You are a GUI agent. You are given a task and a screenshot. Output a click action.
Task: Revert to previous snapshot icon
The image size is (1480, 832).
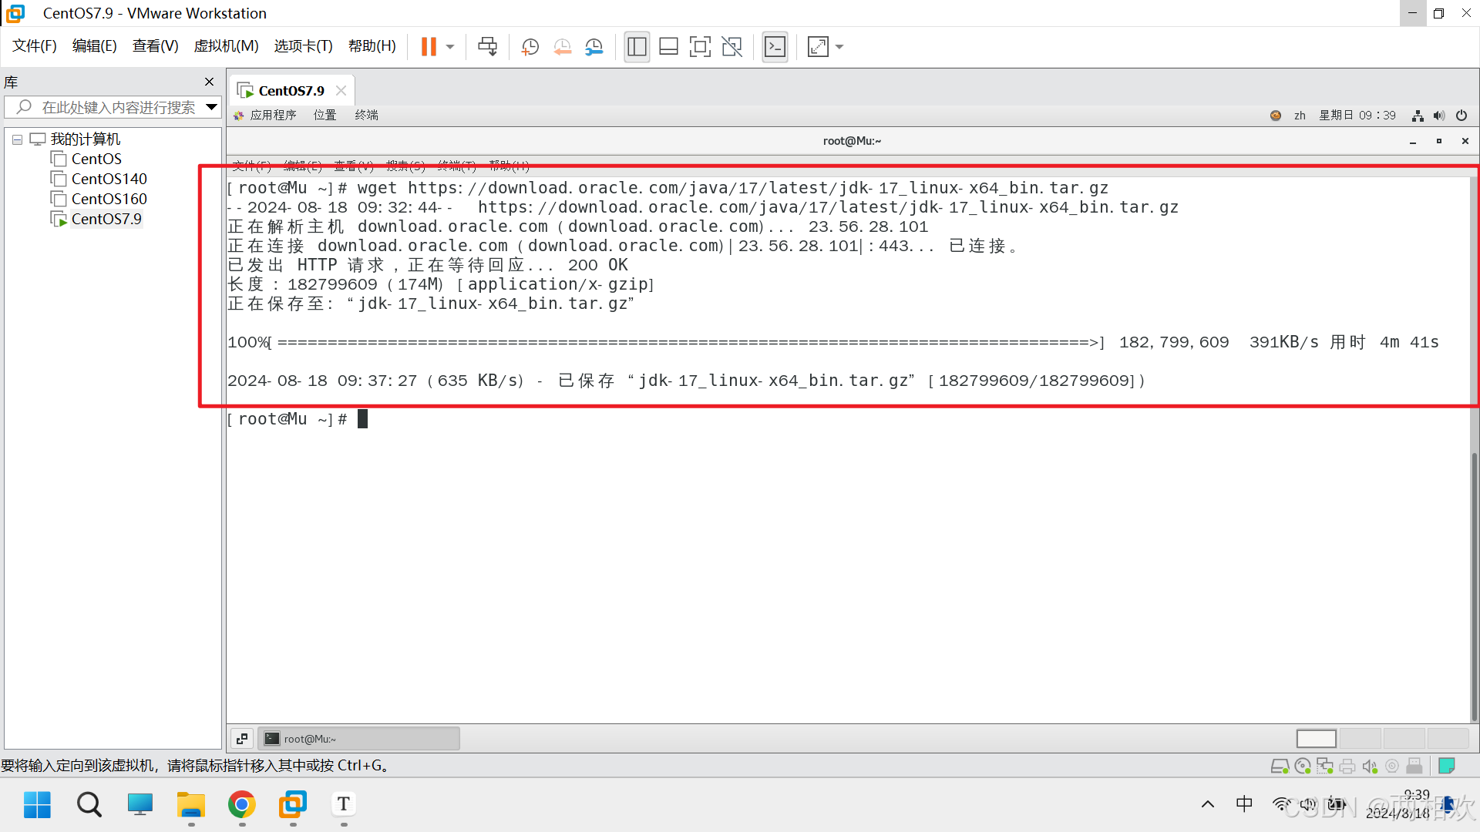[x=562, y=47]
